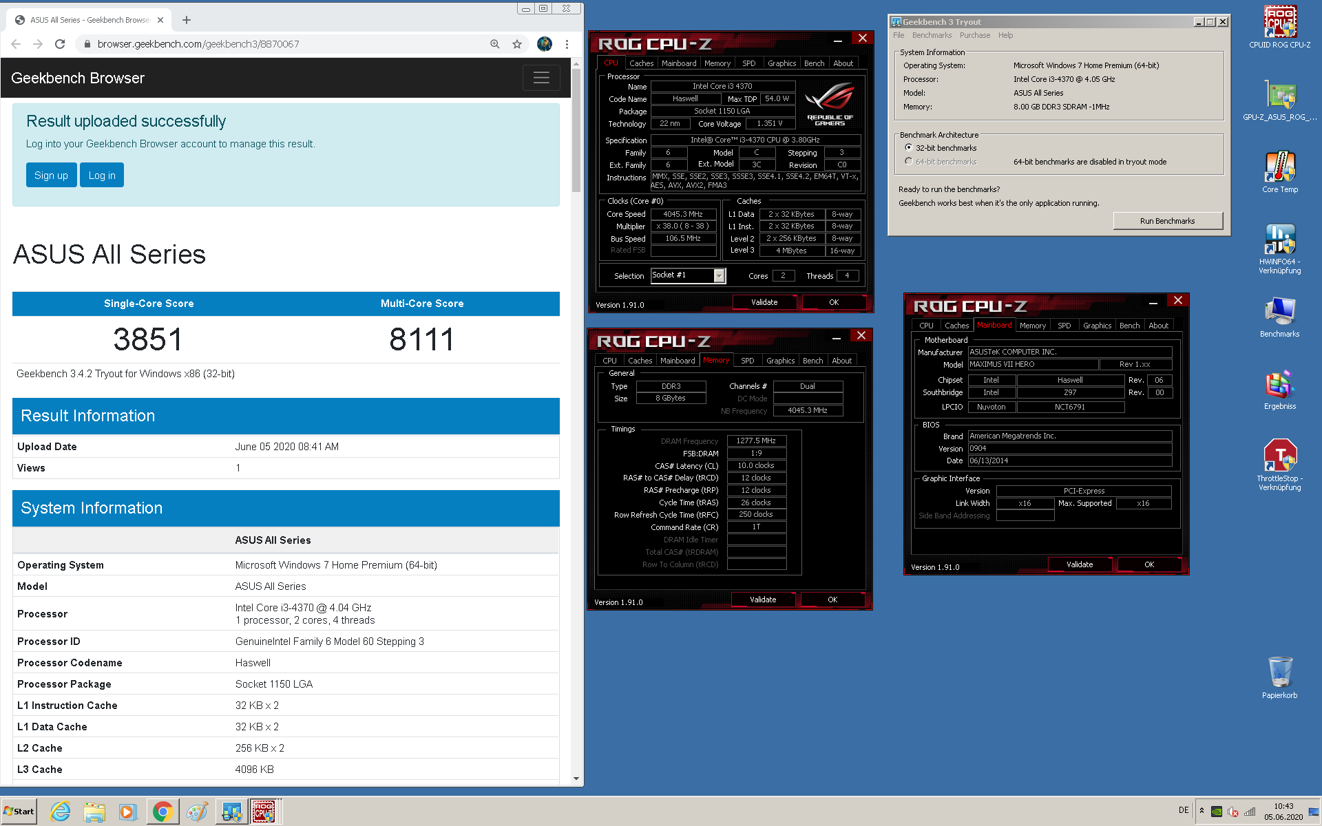Click OK in the Mainboard CPU-Z window
Viewport: 1322px width, 826px height.
(1149, 564)
